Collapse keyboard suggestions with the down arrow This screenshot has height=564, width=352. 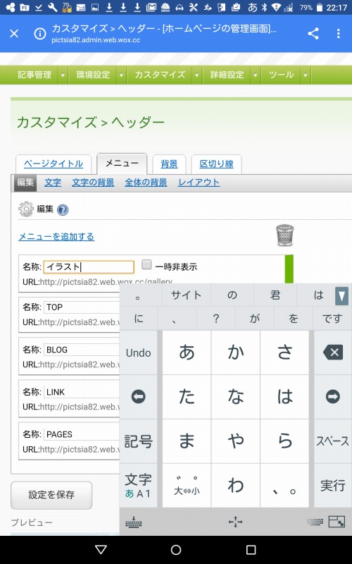point(341,296)
